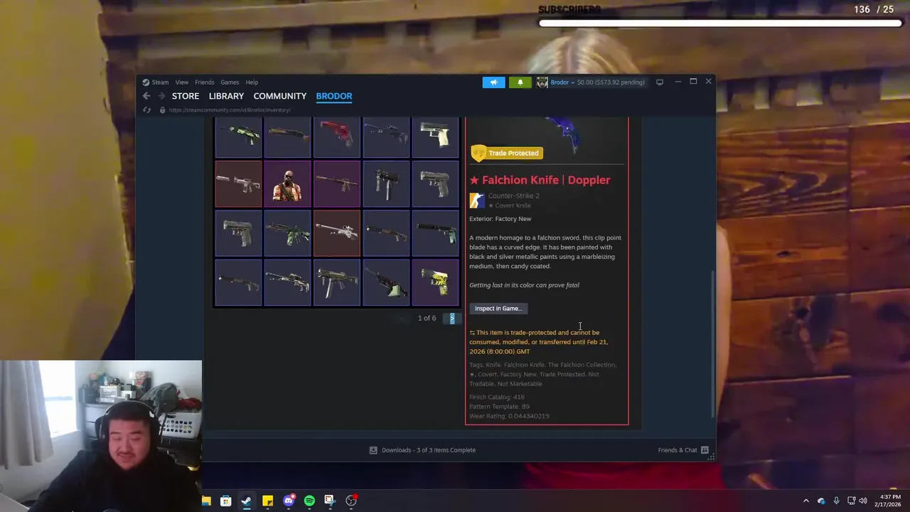Click the volume speaker tray icon

coord(862,501)
